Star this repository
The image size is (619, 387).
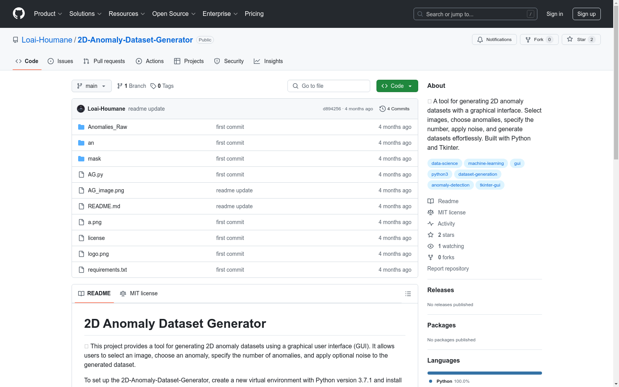[x=581, y=39]
